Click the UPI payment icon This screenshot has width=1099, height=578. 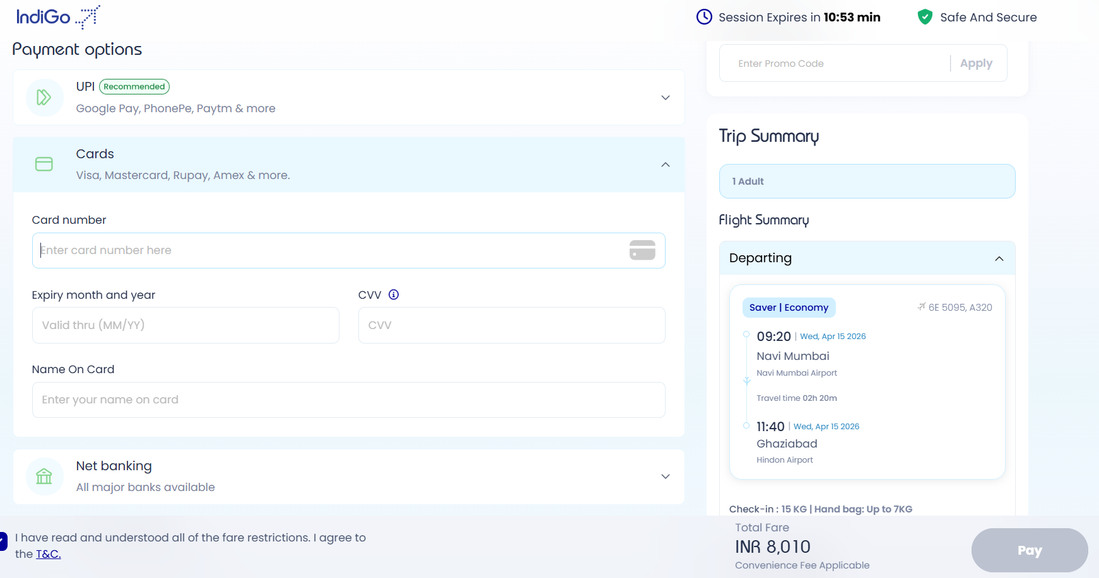point(44,98)
